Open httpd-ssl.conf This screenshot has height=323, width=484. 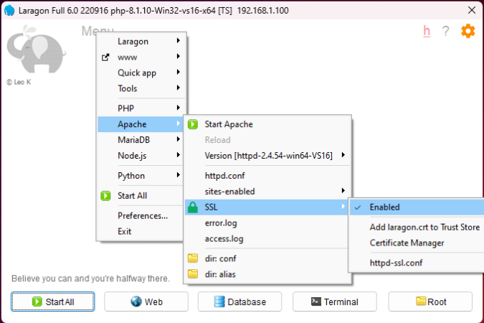pyautogui.click(x=417, y=263)
